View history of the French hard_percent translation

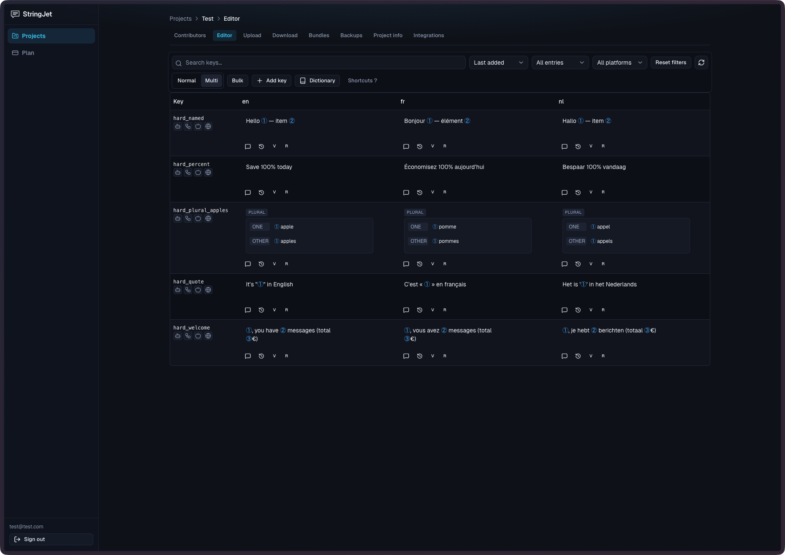419,192
